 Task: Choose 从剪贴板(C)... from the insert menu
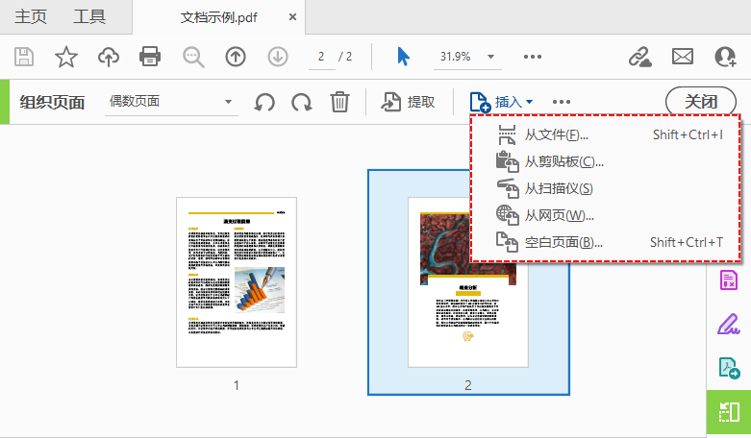coord(606,161)
